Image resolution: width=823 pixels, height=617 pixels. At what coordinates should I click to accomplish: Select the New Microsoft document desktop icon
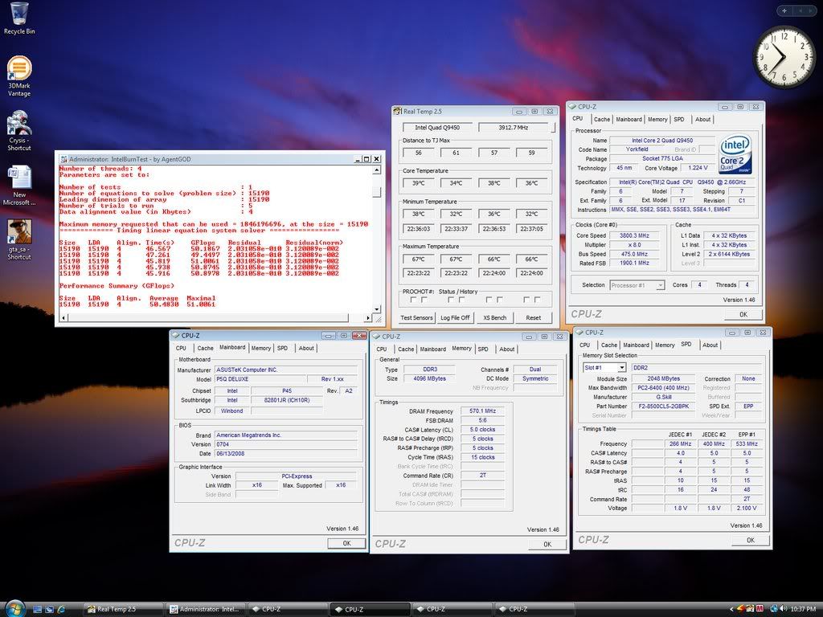19,186
